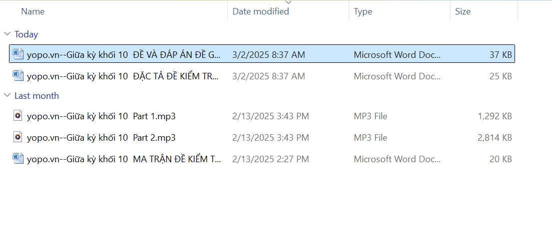Click the Type column header
The image size is (552, 243).
[x=363, y=11]
